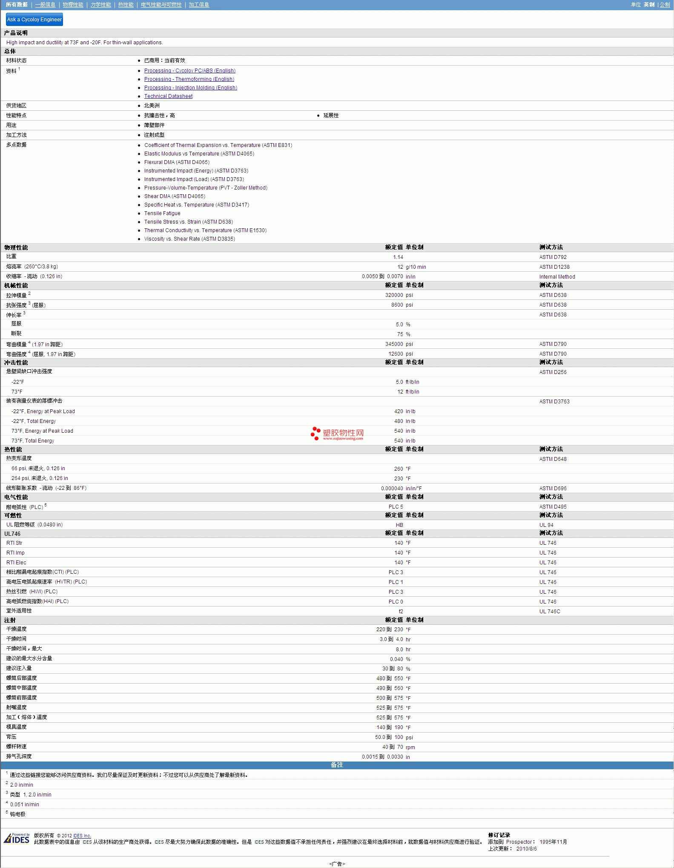Select the ASTM D1238 test method cell
Image resolution: width=674 pixels, height=868 pixels.
[554, 267]
